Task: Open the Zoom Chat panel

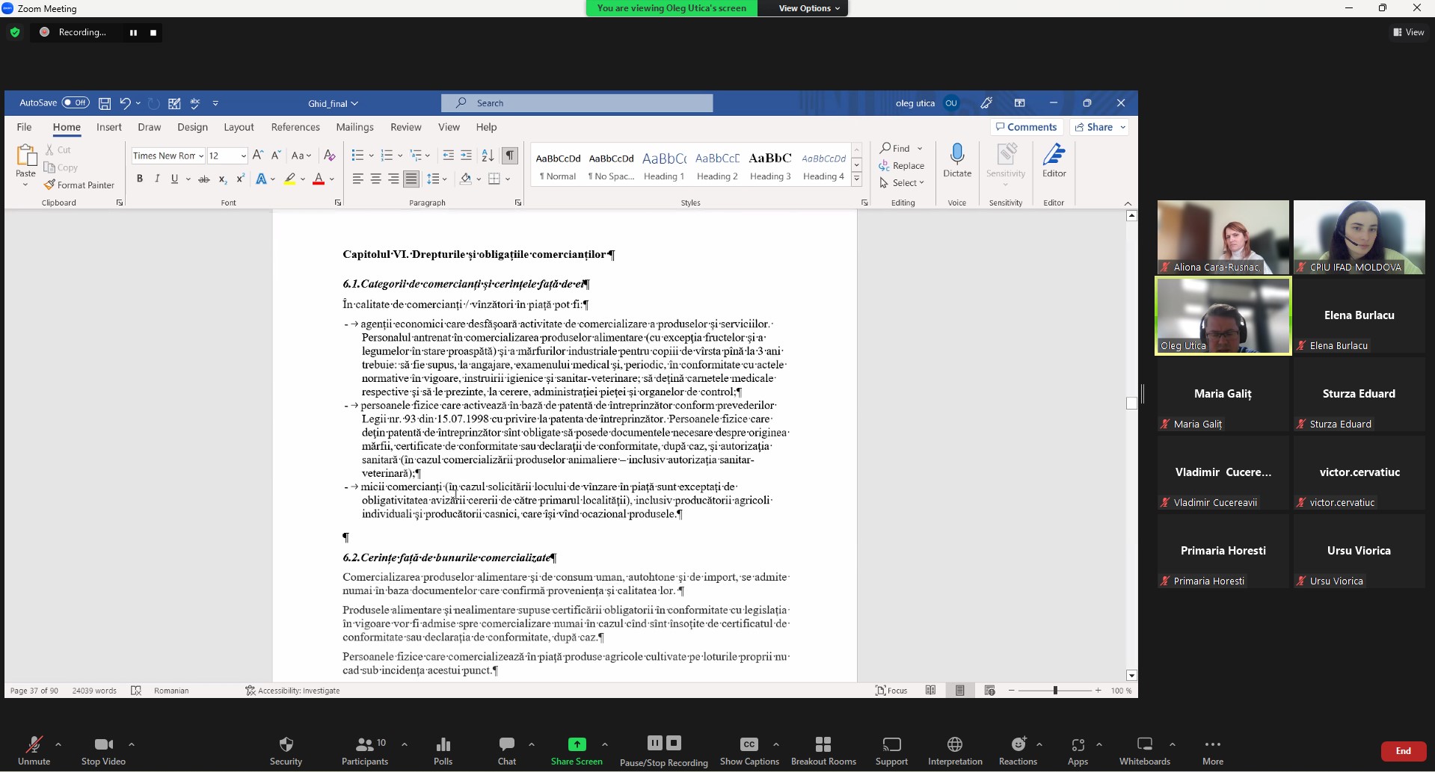Action: (x=506, y=750)
